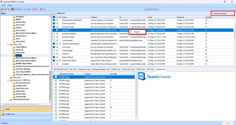Toggle the select-all checkbox in header
This screenshot has height=125, width=236.
pyautogui.click(x=54, y=17)
